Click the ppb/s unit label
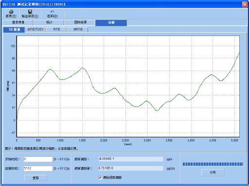Screen dimensions: 250x186 tap(171, 168)
